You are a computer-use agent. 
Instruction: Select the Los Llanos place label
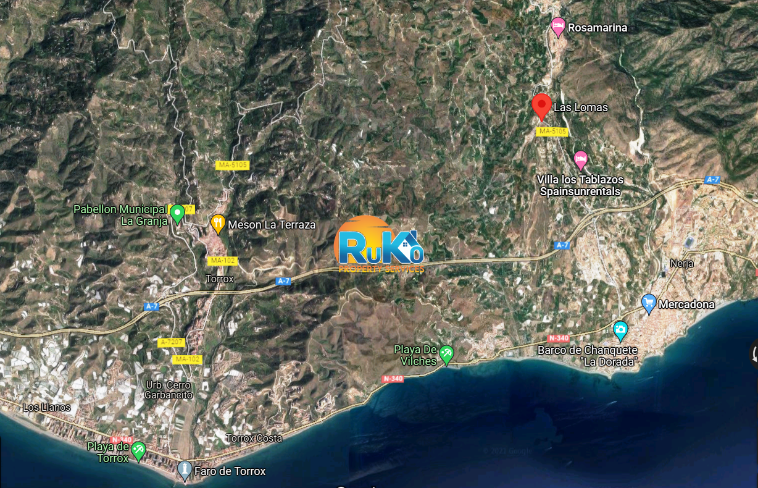(47, 407)
